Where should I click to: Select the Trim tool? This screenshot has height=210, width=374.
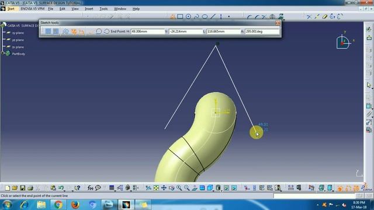[264, 17]
